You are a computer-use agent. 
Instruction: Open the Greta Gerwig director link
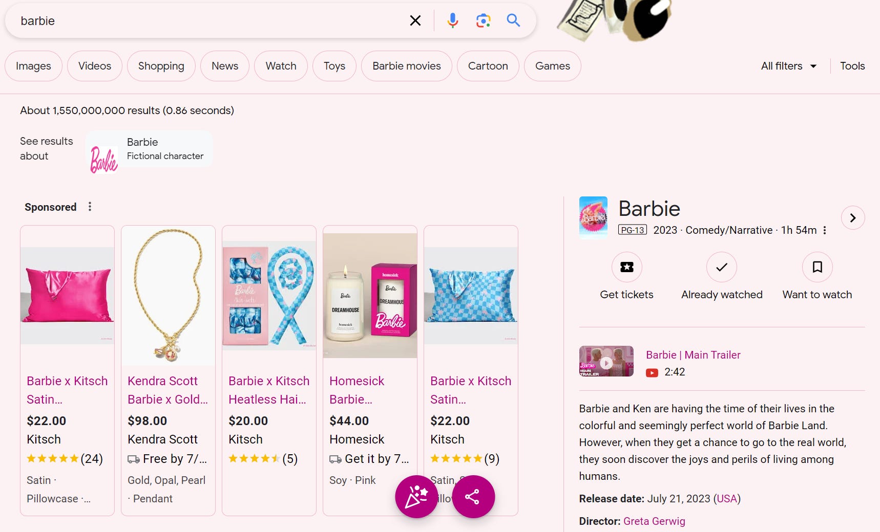coord(654,521)
